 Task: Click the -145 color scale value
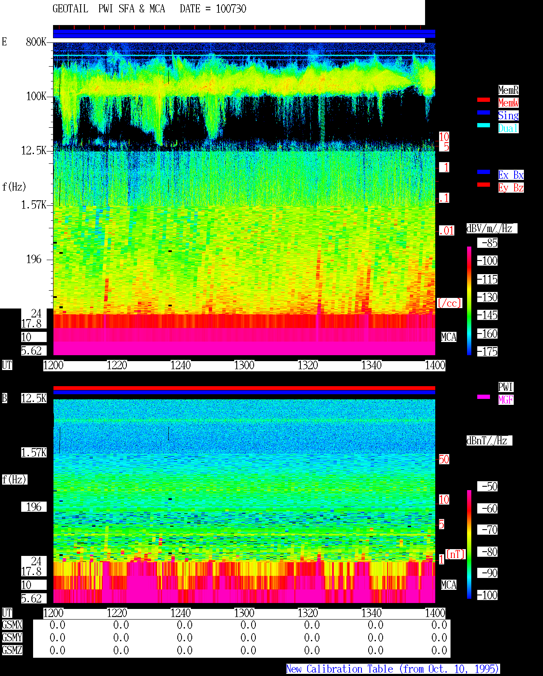(487, 315)
